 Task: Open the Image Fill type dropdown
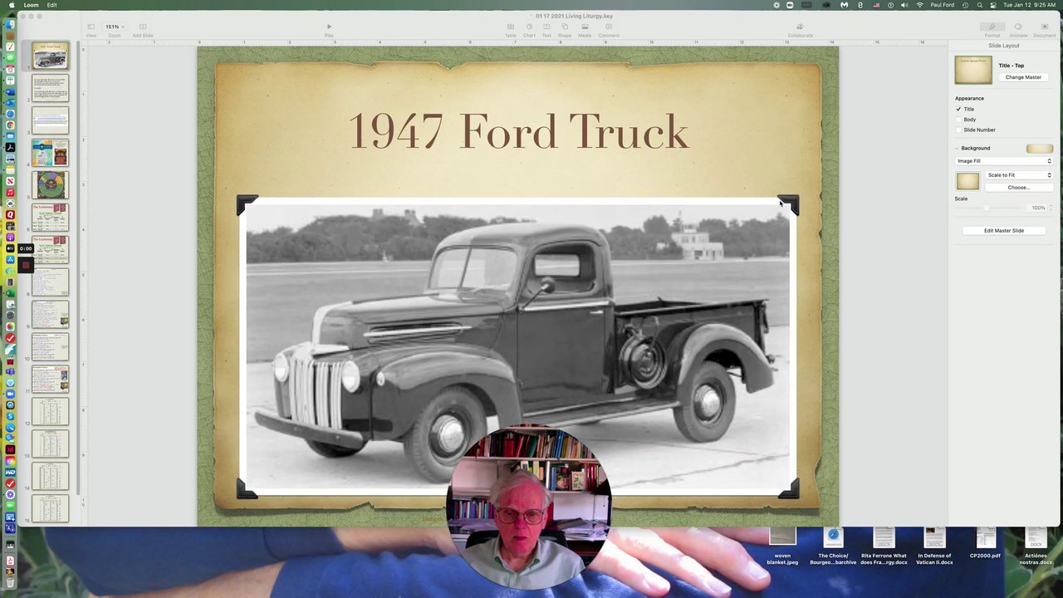coord(1004,161)
